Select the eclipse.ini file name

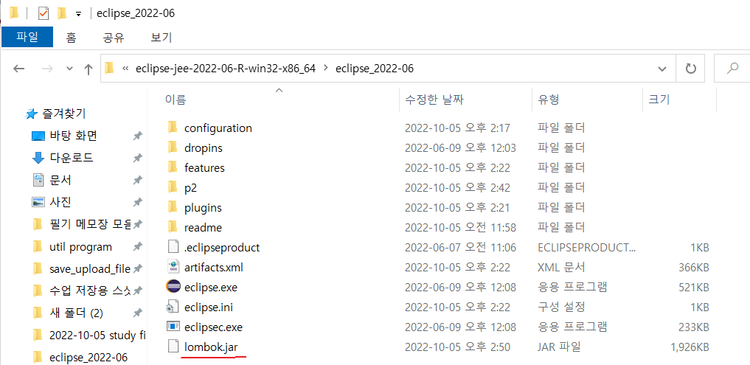[x=209, y=307]
